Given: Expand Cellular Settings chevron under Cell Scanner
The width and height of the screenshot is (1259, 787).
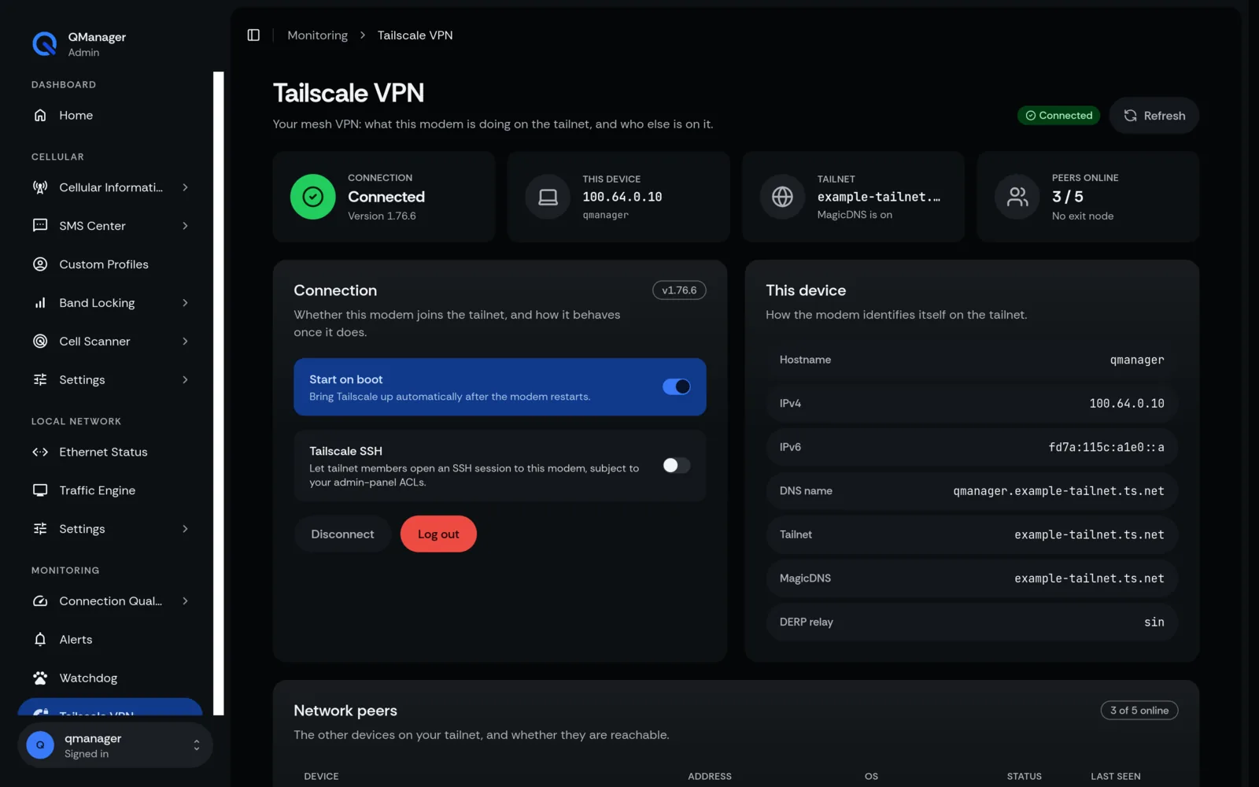Looking at the screenshot, I should coord(185,379).
